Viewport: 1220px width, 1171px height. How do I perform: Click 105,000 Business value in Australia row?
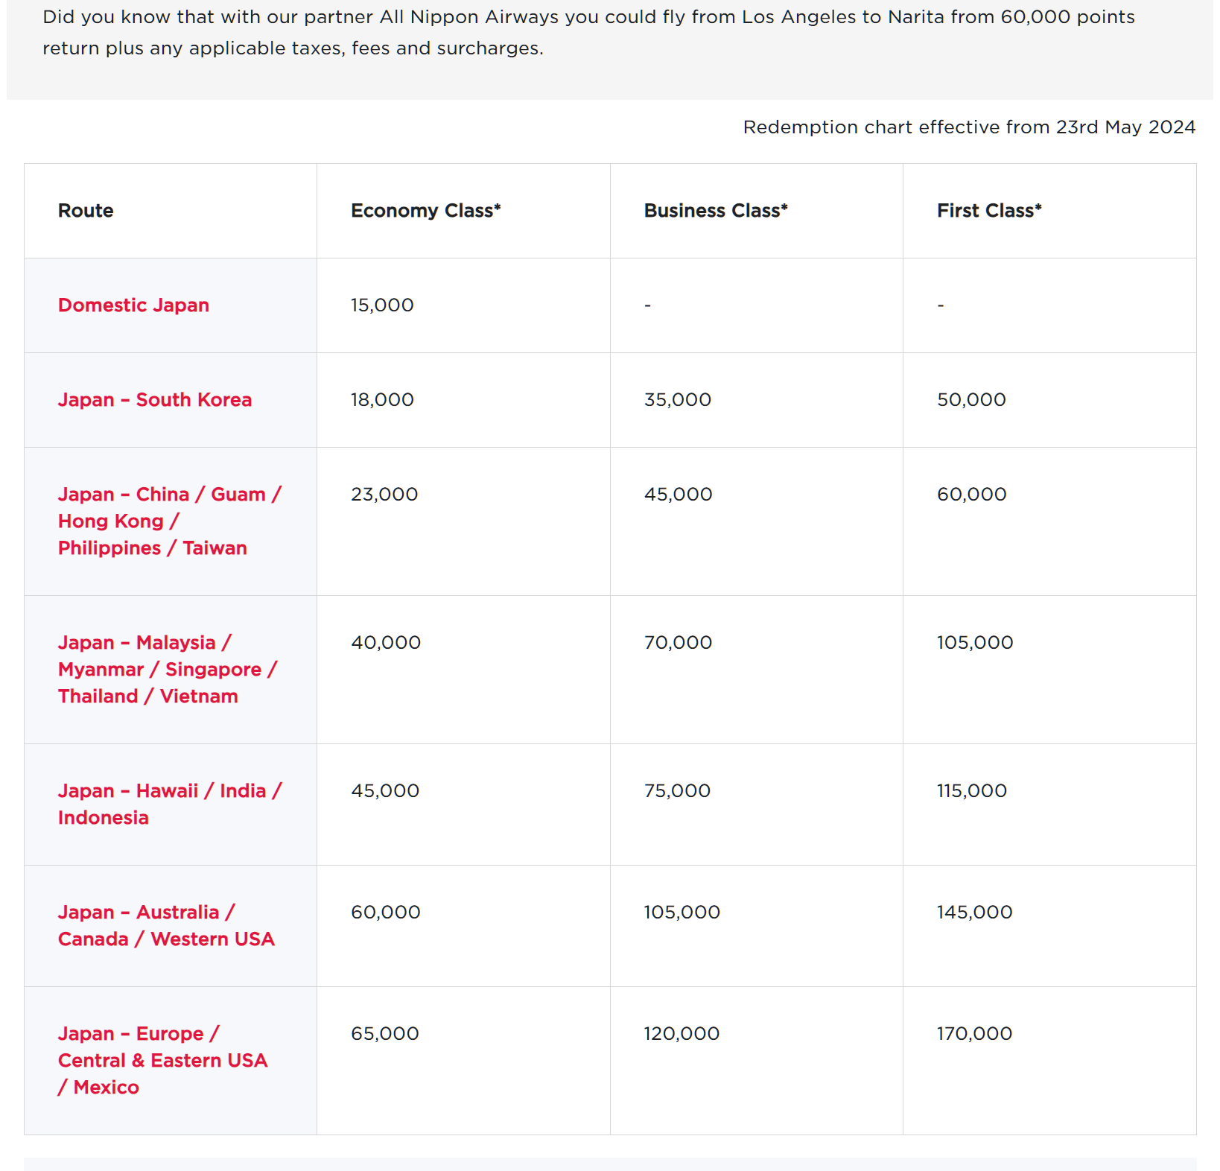click(682, 913)
